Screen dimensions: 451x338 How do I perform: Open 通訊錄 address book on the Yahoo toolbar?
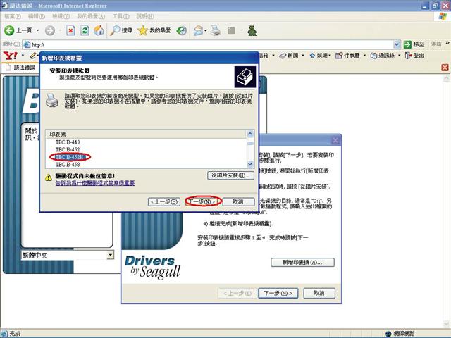pos(383,56)
